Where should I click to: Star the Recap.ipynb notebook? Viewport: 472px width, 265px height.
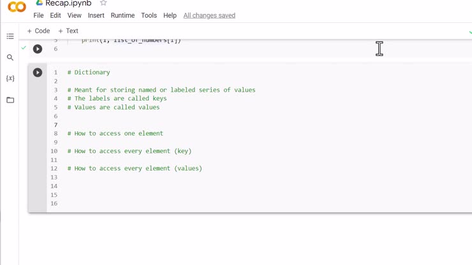tap(103, 3)
